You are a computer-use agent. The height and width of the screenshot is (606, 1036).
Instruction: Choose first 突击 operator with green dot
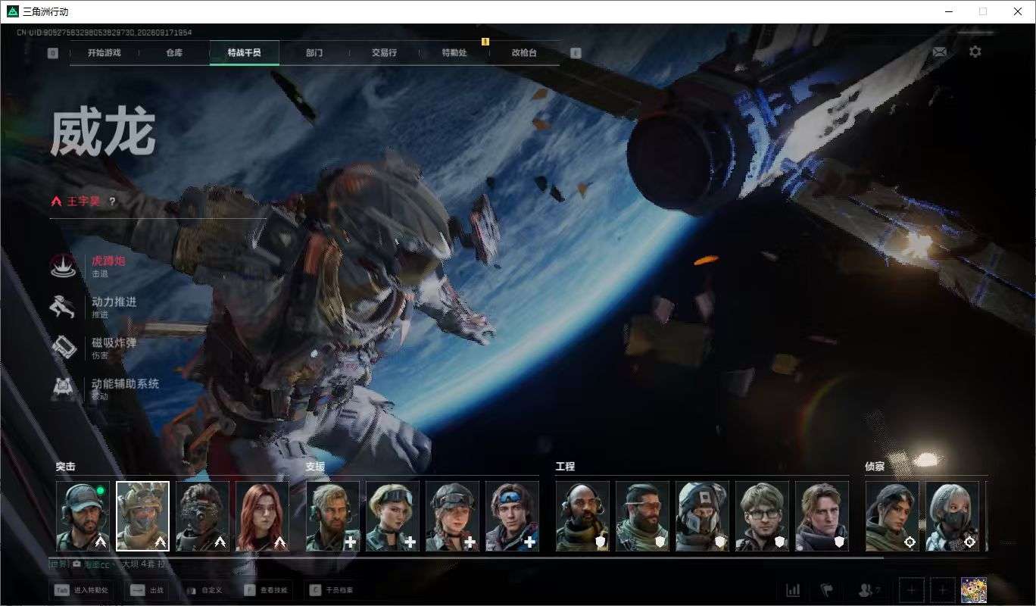pyautogui.click(x=83, y=516)
